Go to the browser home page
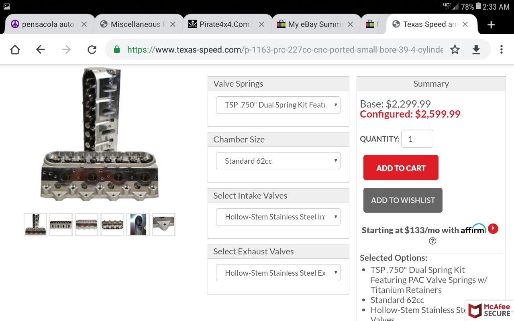The height and width of the screenshot is (321, 514). (15, 49)
